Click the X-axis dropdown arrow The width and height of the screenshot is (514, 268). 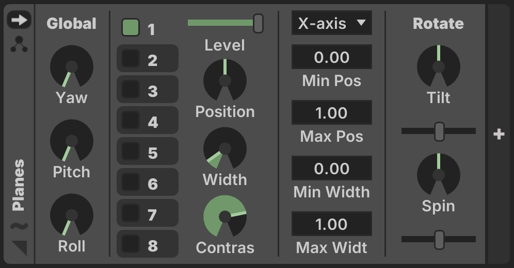tap(361, 23)
